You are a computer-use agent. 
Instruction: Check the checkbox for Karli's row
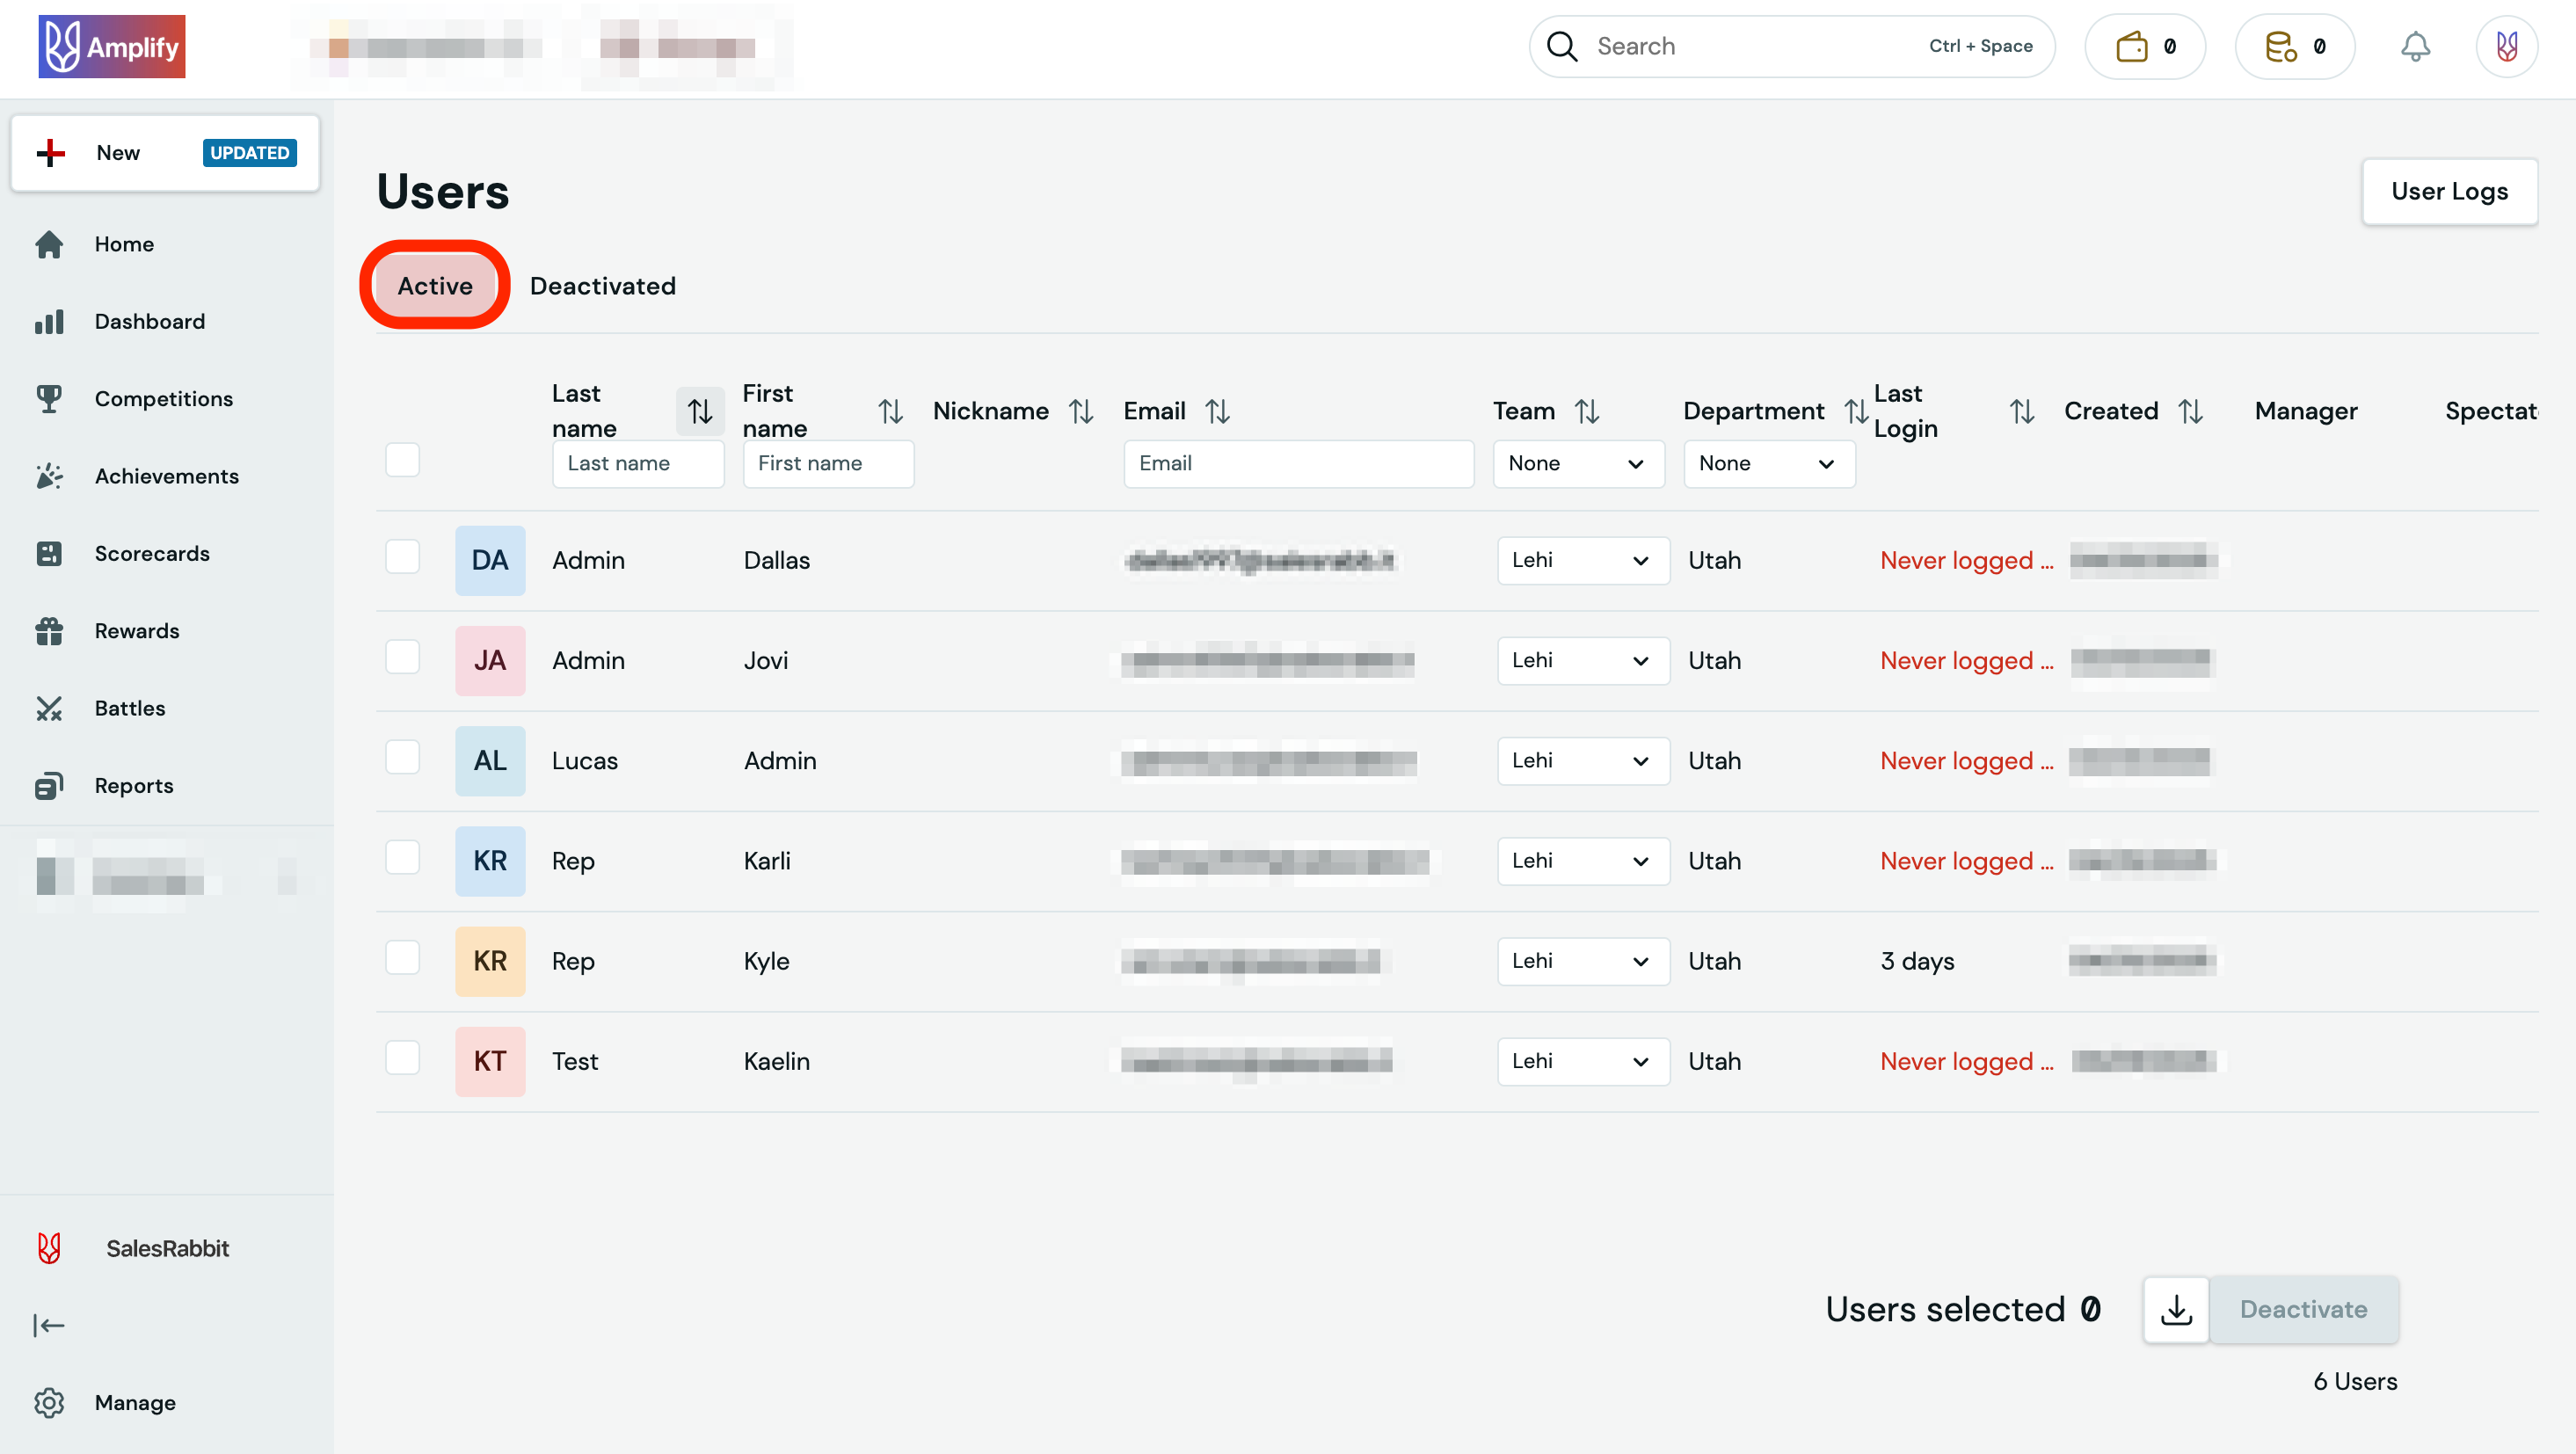point(402,857)
